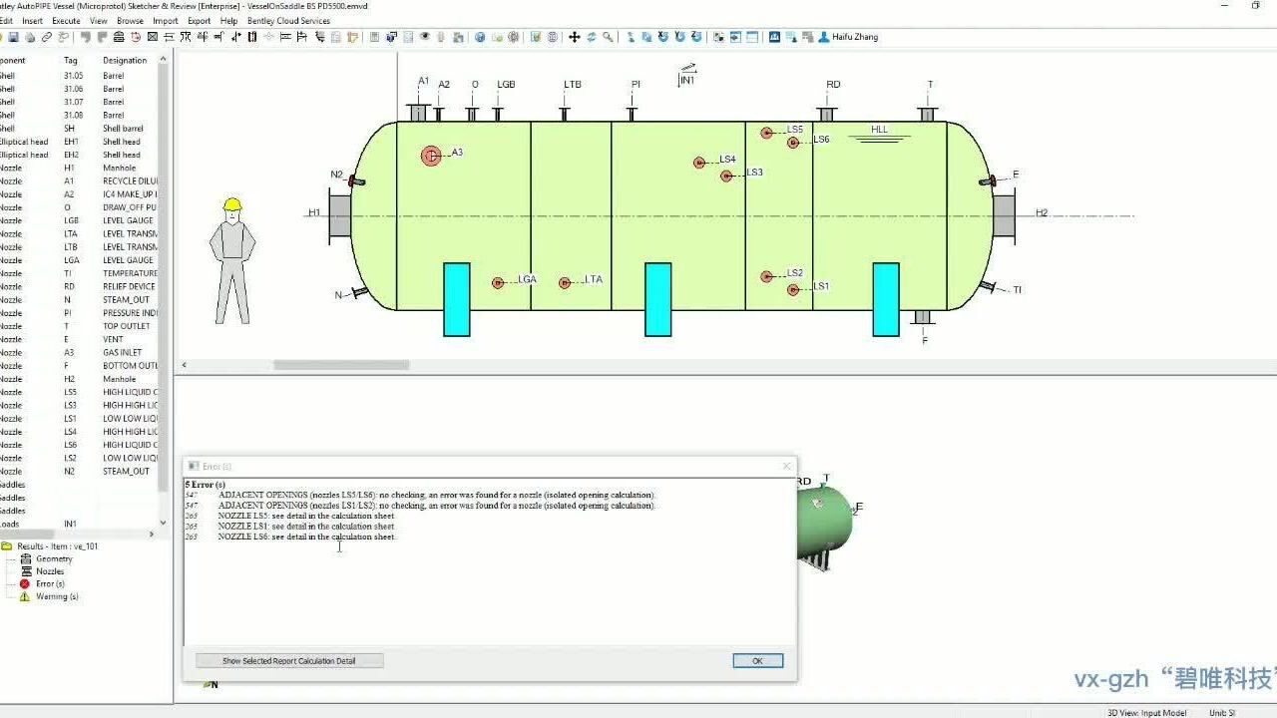Click the eye view icon in toolbar
The image size is (1277, 718).
[x=425, y=37]
